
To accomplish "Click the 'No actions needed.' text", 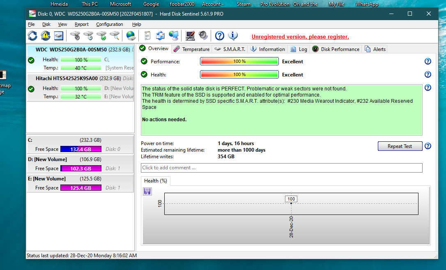I will pyautogui.click(x=164, y=120).
